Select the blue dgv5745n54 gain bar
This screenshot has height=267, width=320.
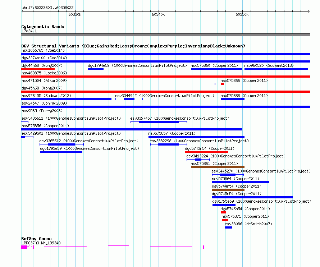(252, 197)
